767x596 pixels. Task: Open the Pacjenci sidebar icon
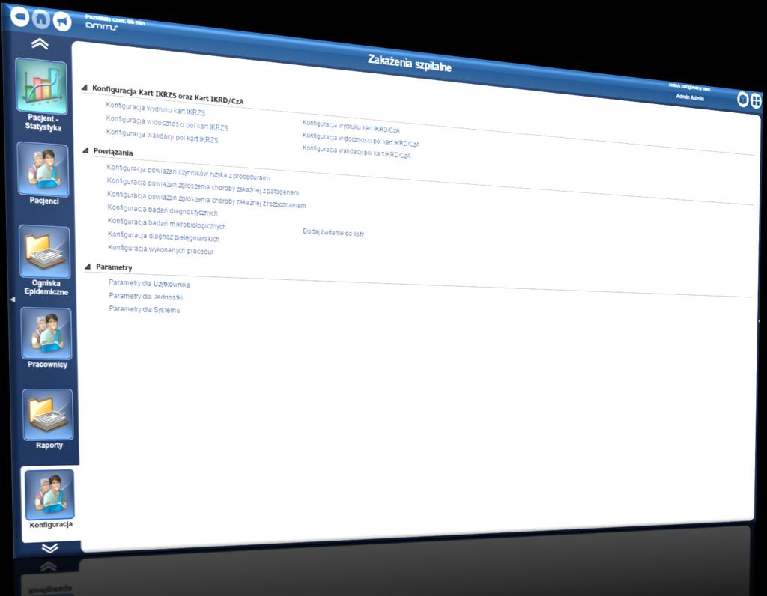[43, 169]
